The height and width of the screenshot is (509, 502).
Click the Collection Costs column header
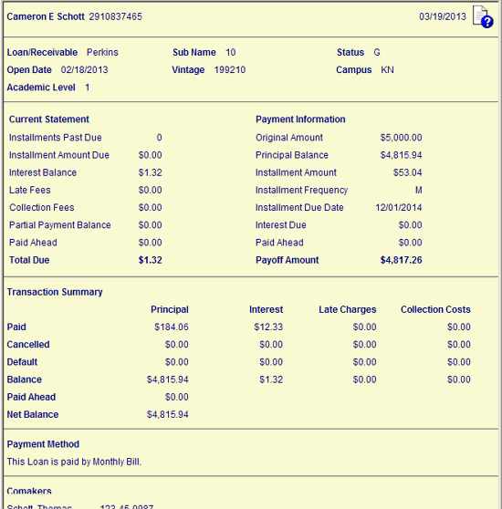[x=435, y=309]
